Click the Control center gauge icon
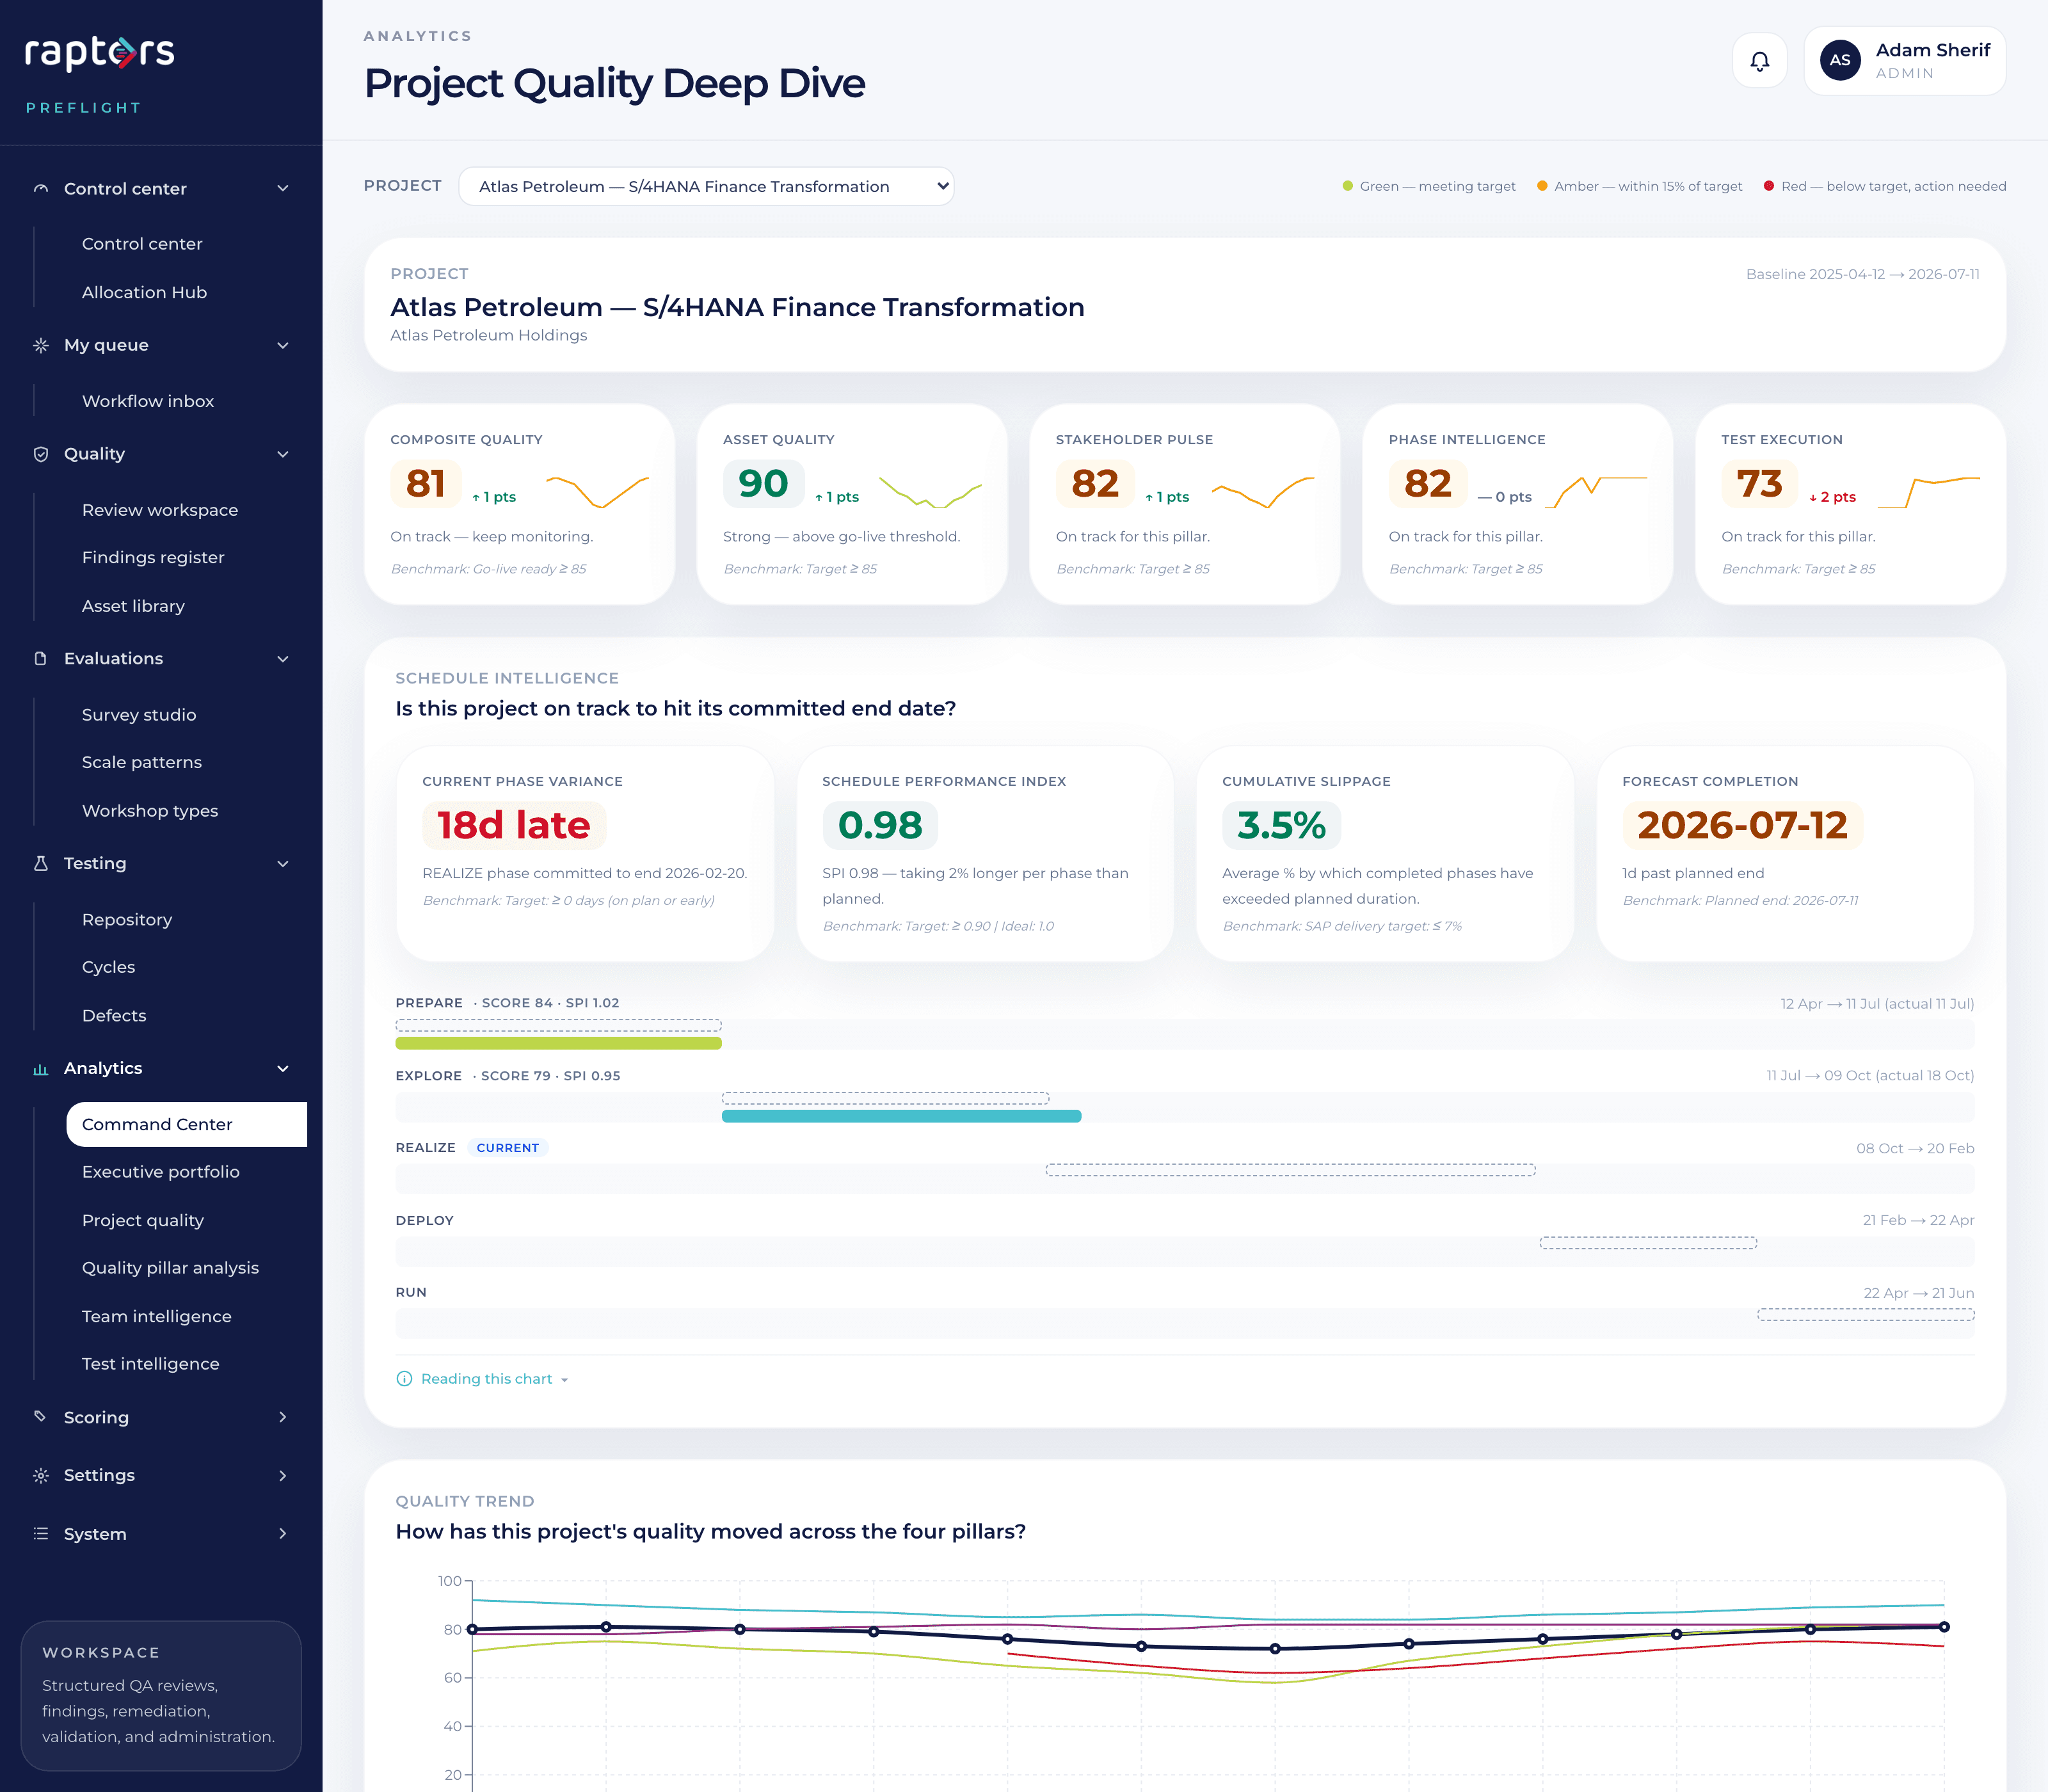This screenshot has width=2048, height=1792. 41,189
